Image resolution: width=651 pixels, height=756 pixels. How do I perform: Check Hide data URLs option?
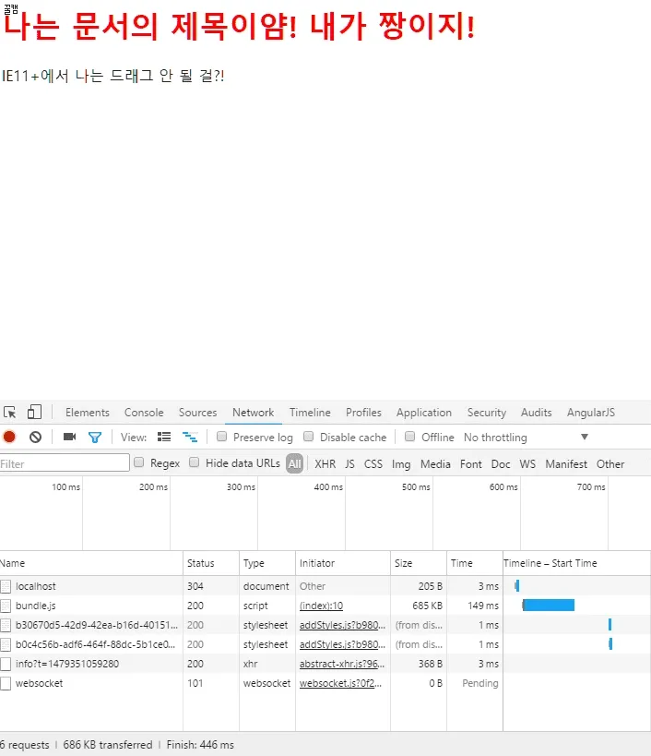[x=194, y=462]
